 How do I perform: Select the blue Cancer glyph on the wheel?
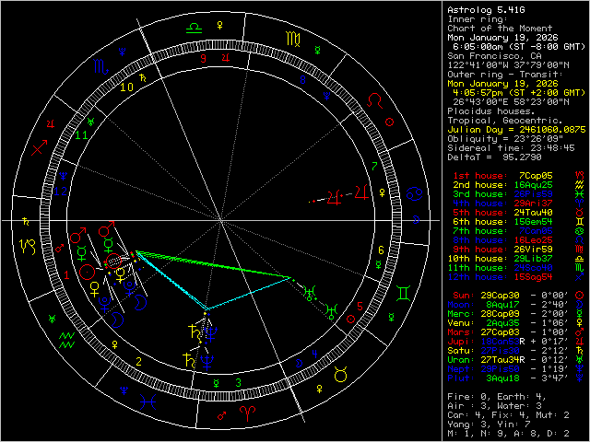[417, 193]
